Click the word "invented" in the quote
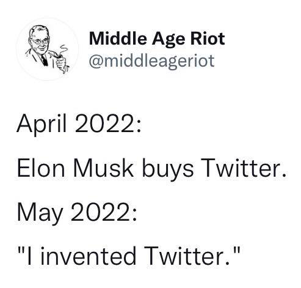The height and width of the screenshot is (288, 301). coord(89,256)
